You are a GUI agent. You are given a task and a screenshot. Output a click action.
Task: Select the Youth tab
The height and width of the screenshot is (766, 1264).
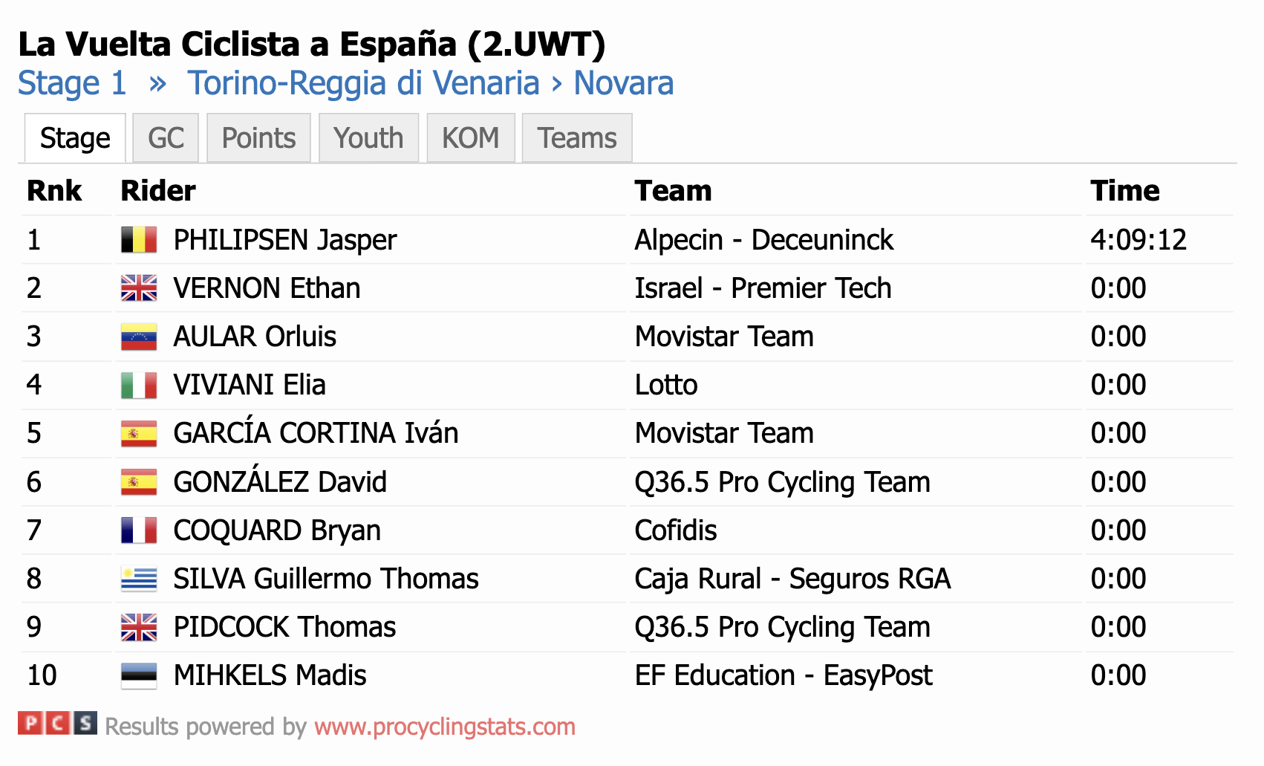point(368,138)
